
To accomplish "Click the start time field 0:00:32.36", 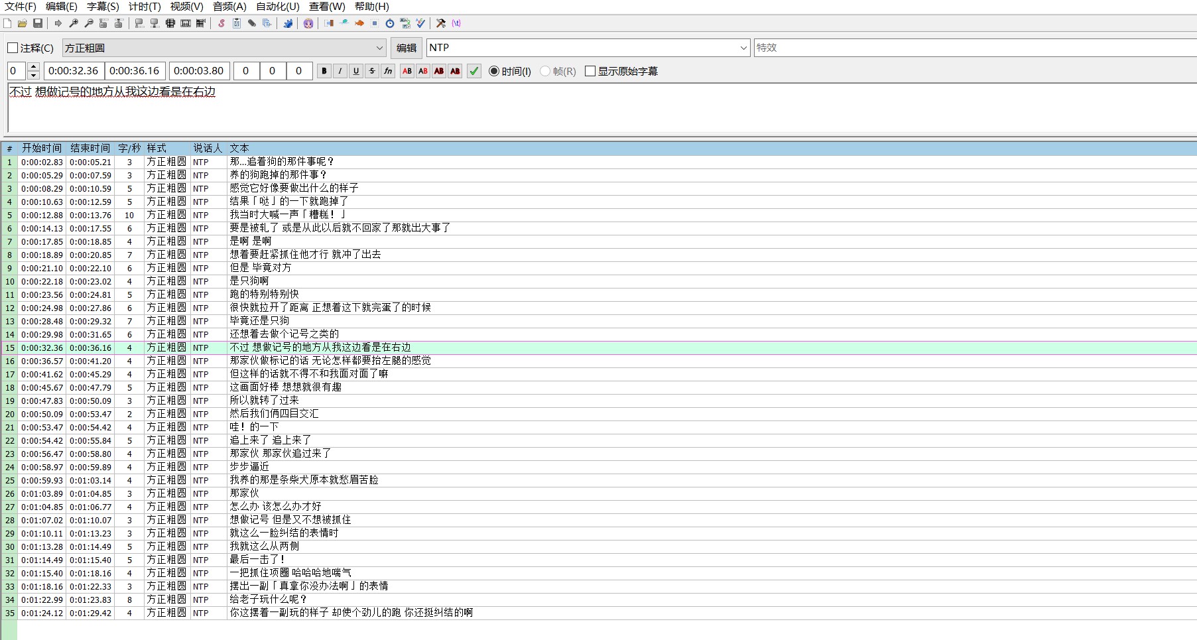I will 74,71.
